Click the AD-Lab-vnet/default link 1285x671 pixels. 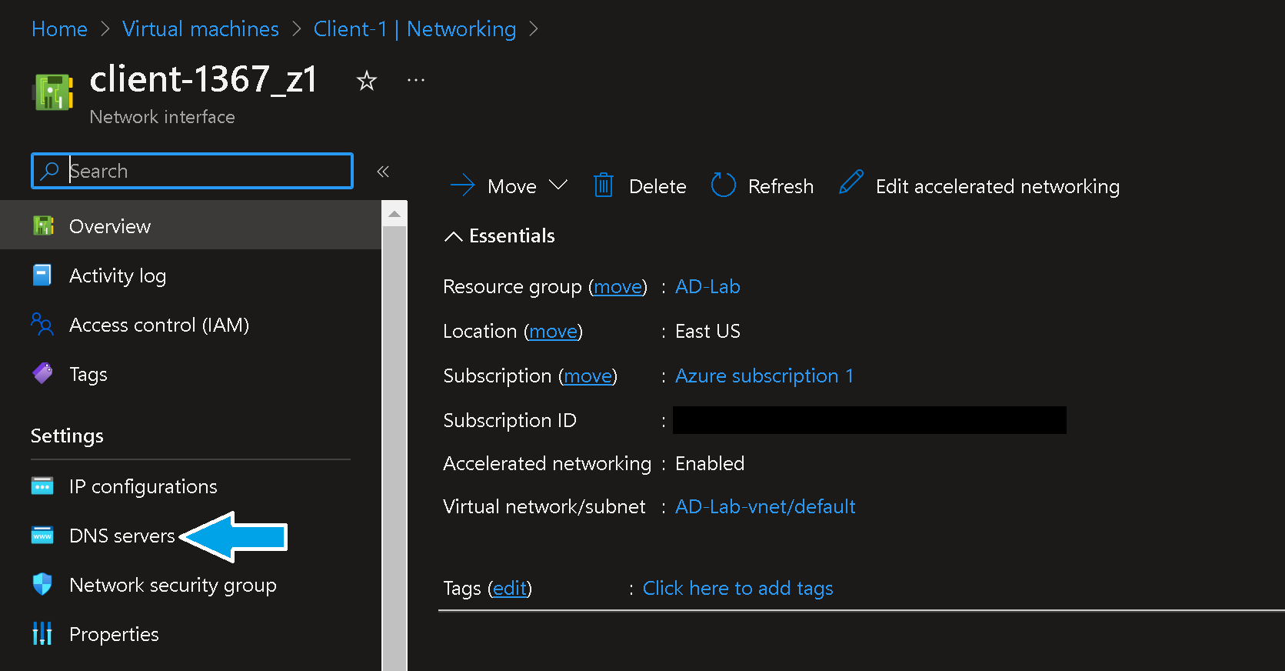pyautogui.click(x=765, y=506)
